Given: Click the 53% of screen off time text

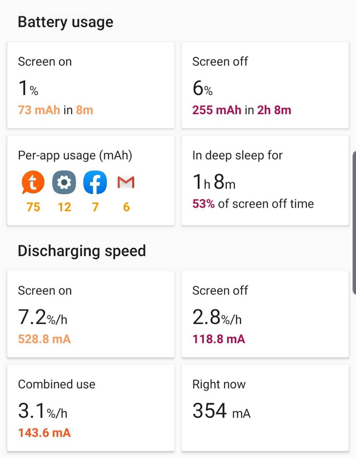Looking at the screenshot, I should 253,204.
